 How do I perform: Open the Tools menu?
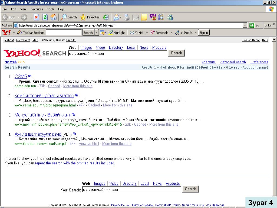51,9
